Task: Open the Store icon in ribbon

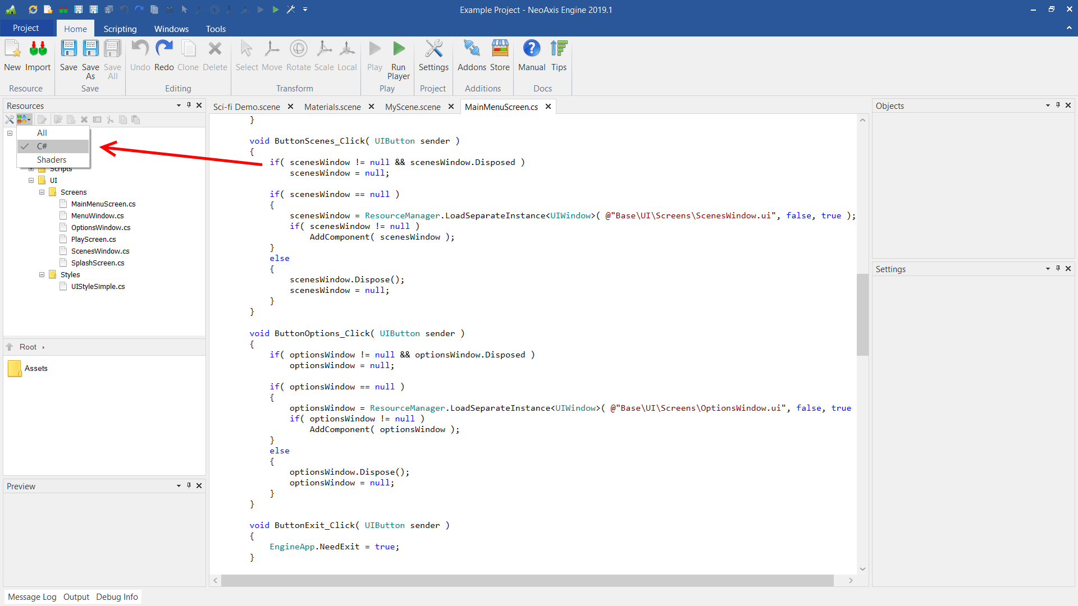Action: coord(500,49)
